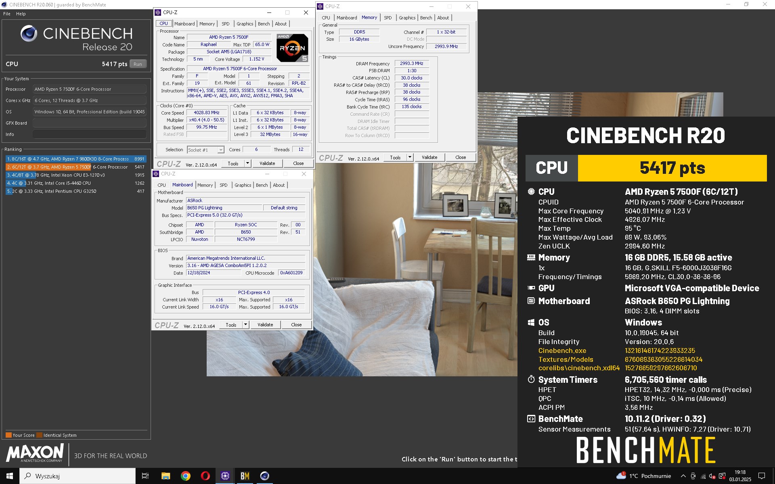Screen dimensions: 775x484
Task: Click the window icon of the CPU-Z Memory window
Action: [320, 6]
